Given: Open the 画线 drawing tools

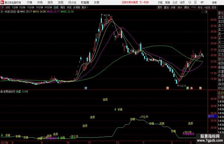Looking at the screenshot, I should pos(187,7).
